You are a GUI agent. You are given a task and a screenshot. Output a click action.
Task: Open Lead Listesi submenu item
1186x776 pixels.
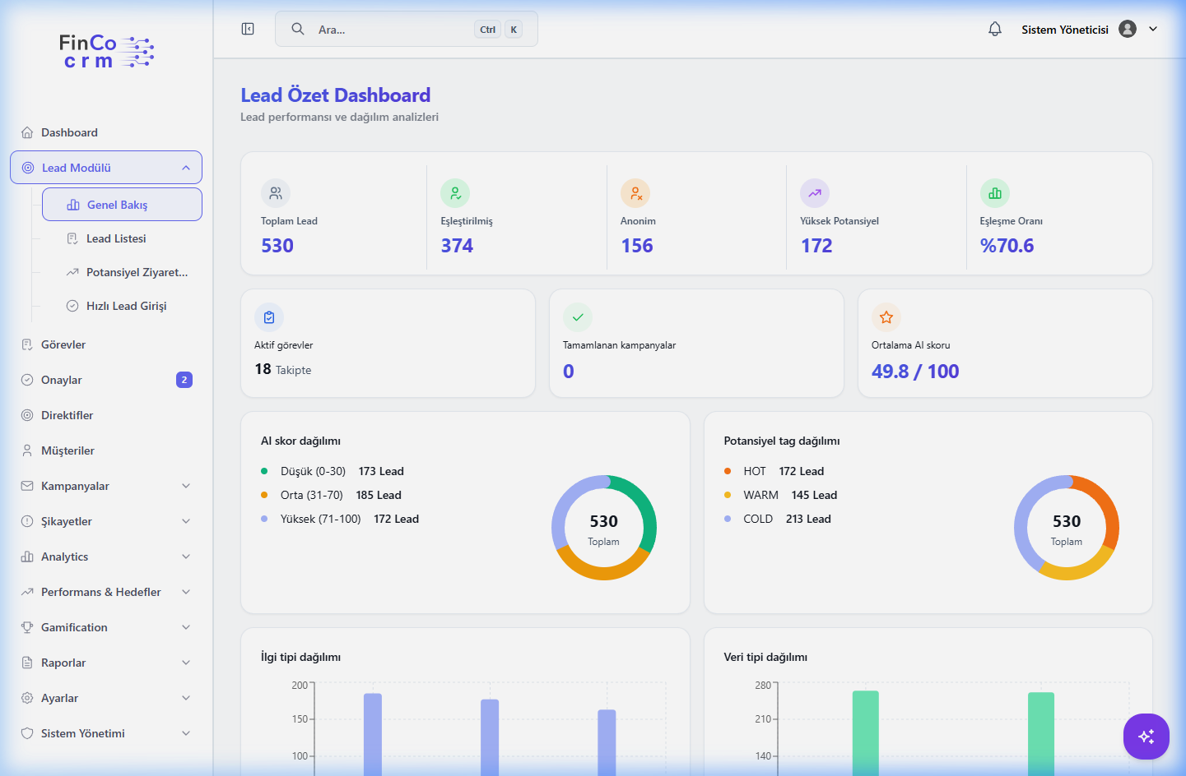[x=122, y=238]
